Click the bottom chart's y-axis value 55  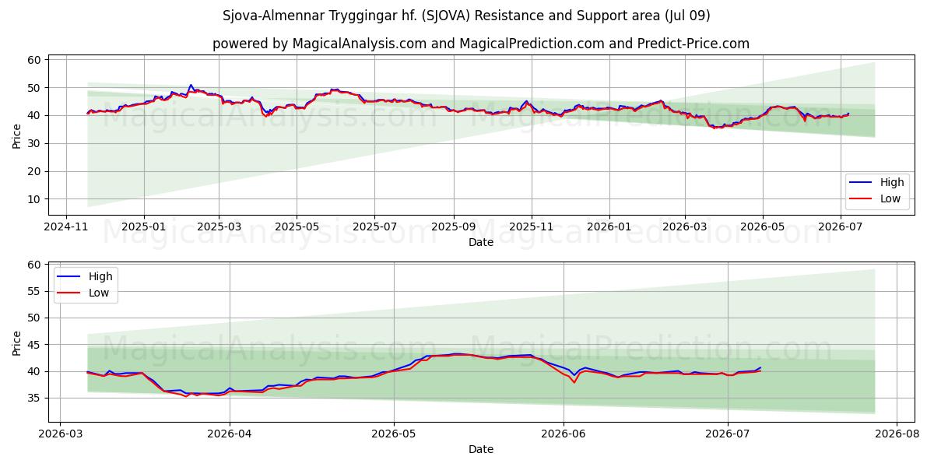point(35,291)
